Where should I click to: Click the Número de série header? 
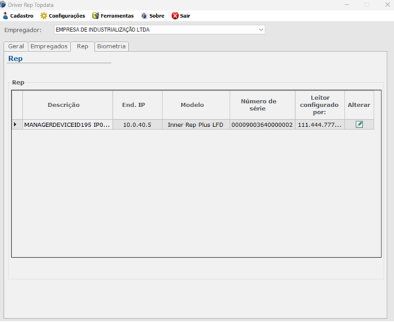pyautogui.click(x=259, y=105)
